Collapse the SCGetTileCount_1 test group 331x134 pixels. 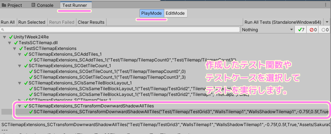coord(20,66)
